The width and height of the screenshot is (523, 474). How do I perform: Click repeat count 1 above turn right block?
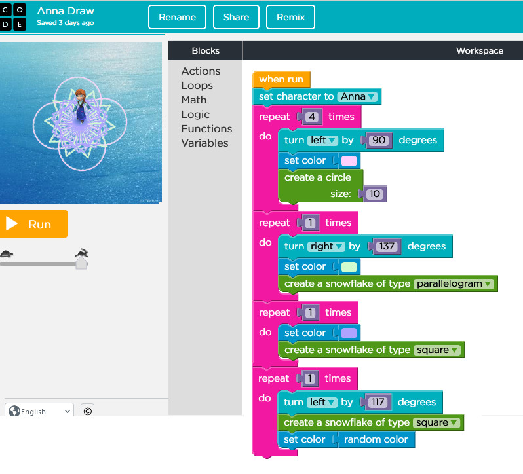tap(310, 223)
